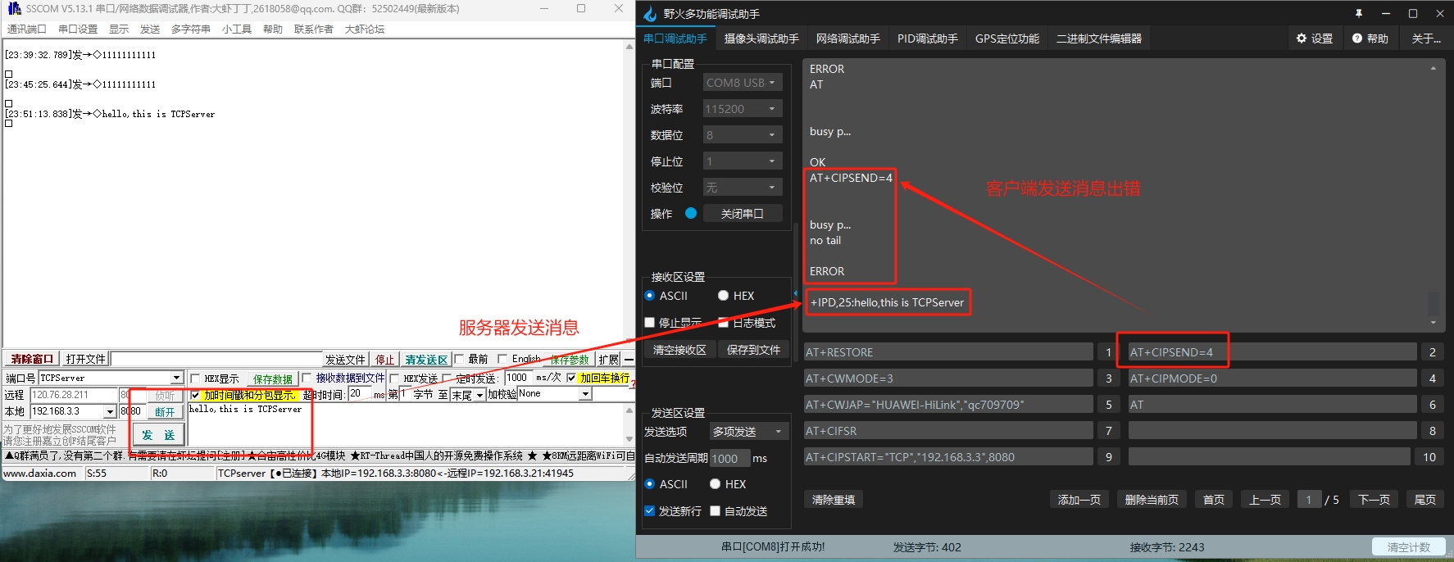The width and height of the screenshot is (1454, 562).
Task: Click the AT+CIFSR command input field
Action: pyautogui.click(x=948, y=431)
